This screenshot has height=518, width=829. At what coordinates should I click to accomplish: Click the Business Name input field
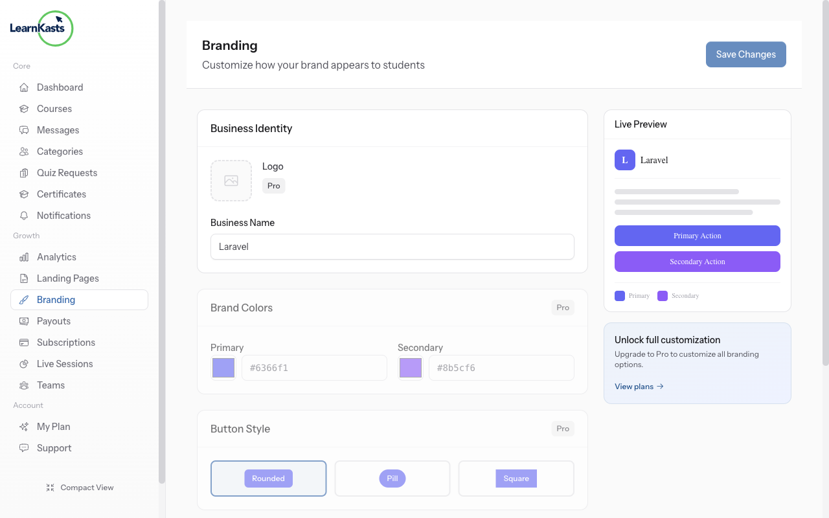tap(392, 247)
